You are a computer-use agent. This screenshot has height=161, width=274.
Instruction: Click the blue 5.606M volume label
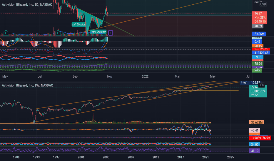(x=259, y=34)
